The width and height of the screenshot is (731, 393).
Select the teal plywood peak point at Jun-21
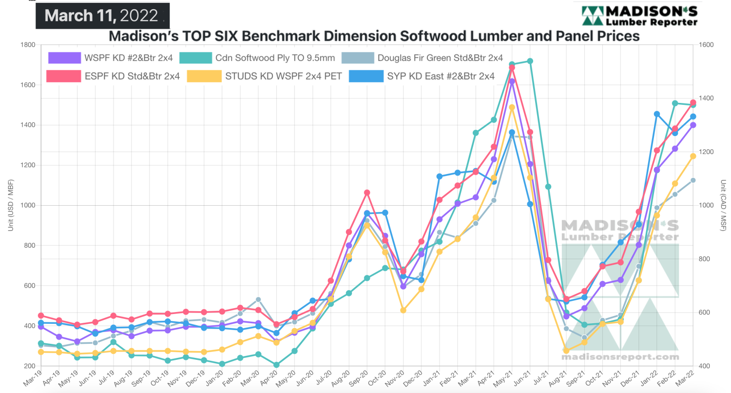click(x=530, y=61)
